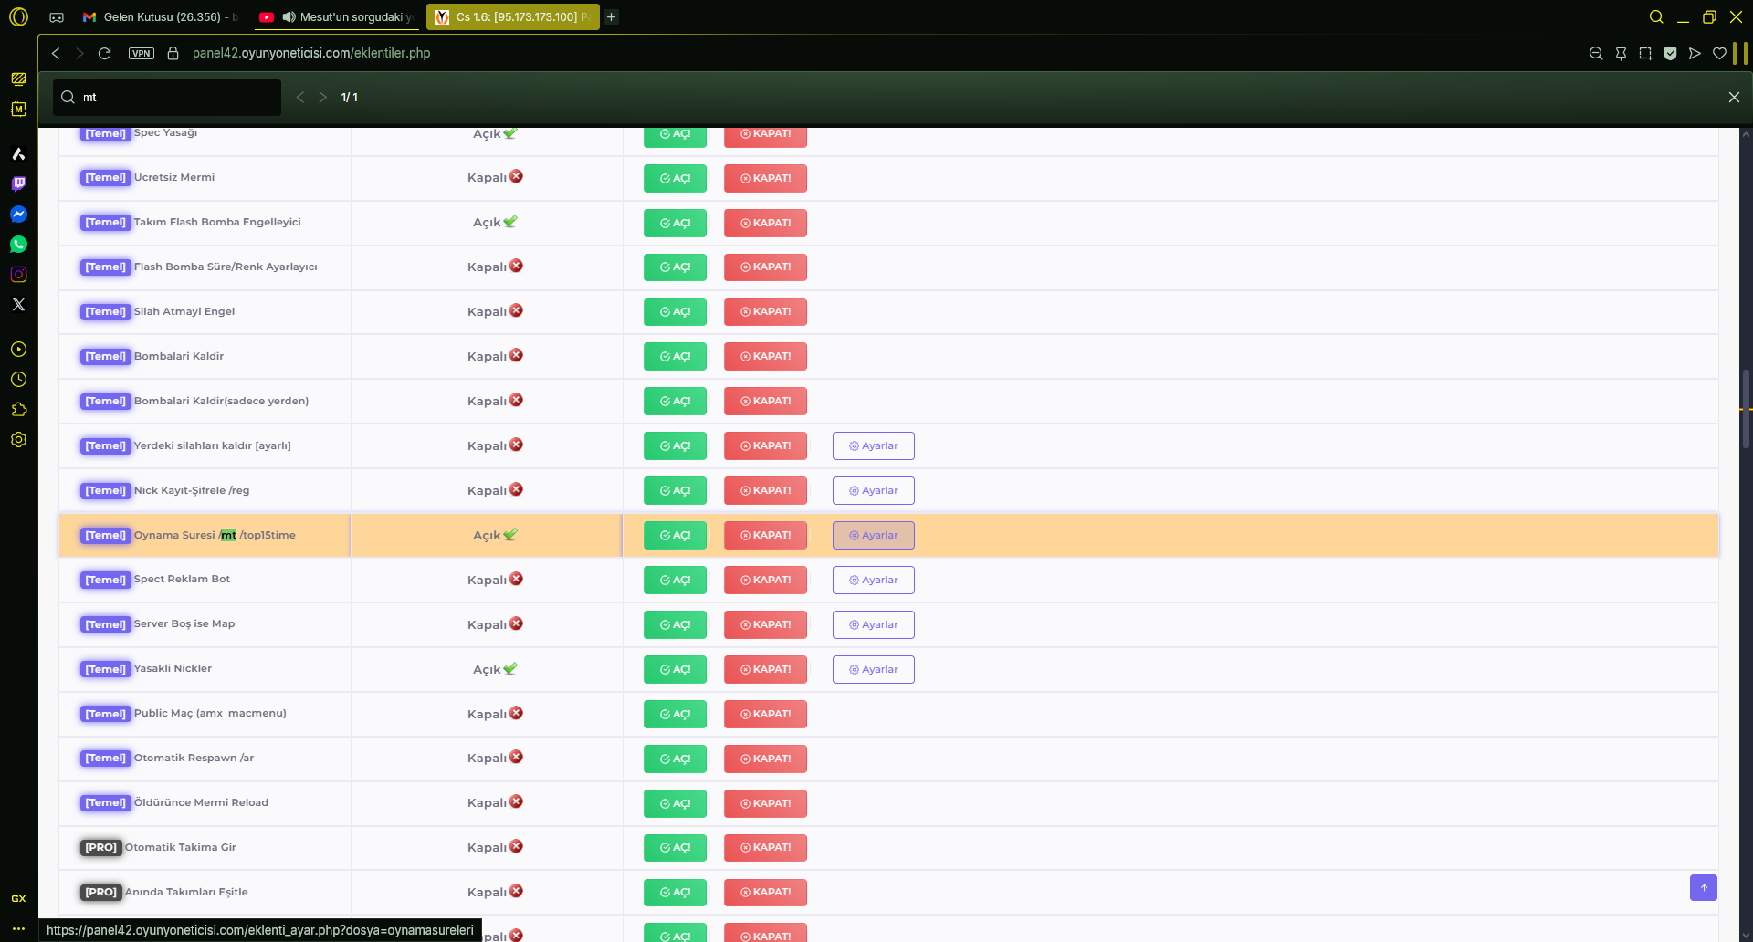Open Ayarlar for Spect Reklam Bot
Screen dimensions: 1753x942
click(x=873, y=580)
